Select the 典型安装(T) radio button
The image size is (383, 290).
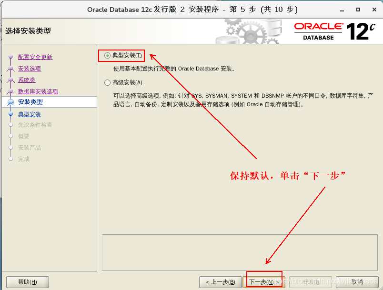click(107, 55)
